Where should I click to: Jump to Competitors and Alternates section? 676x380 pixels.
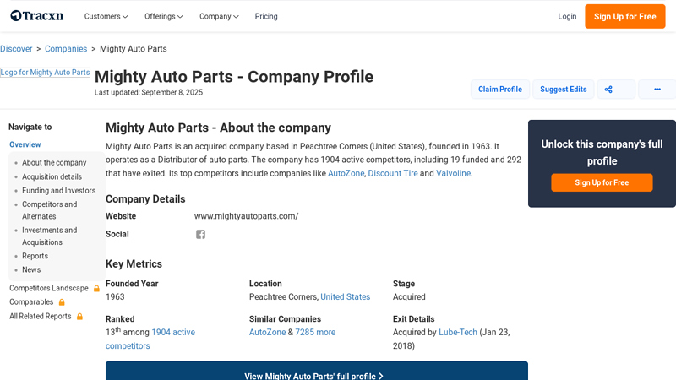[x=50, y=210]
